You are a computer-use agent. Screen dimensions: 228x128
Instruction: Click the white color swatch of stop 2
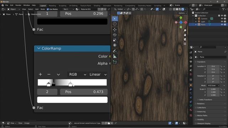click(72, 100)
